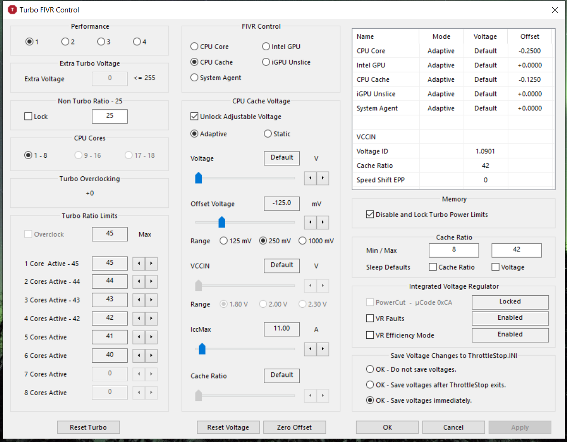Click the IccMax value field
This screenshot has height=442, width=567.
tap(282, 329)
